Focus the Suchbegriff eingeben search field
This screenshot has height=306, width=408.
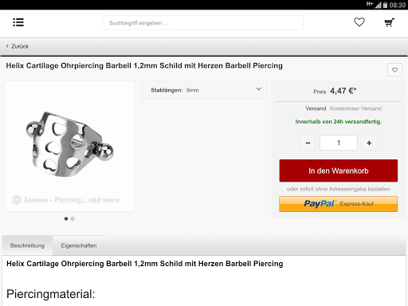click(203, 23)
